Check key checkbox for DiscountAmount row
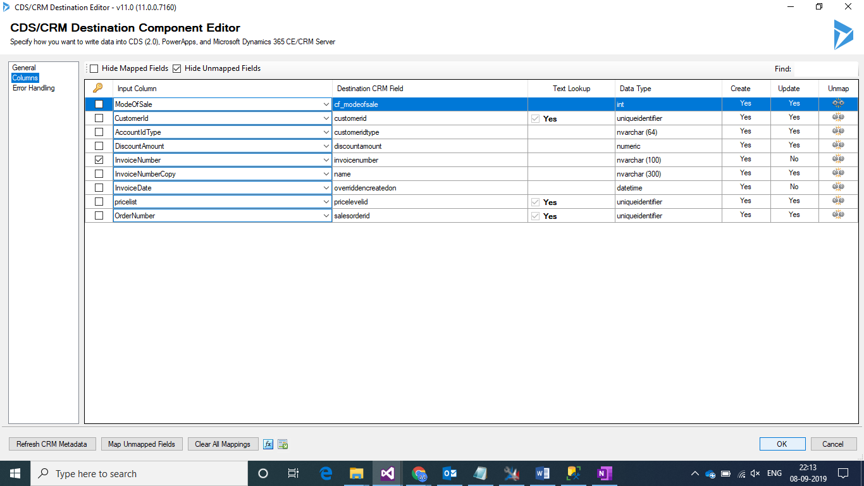This screenshot has height=486, width=864. 99,146
